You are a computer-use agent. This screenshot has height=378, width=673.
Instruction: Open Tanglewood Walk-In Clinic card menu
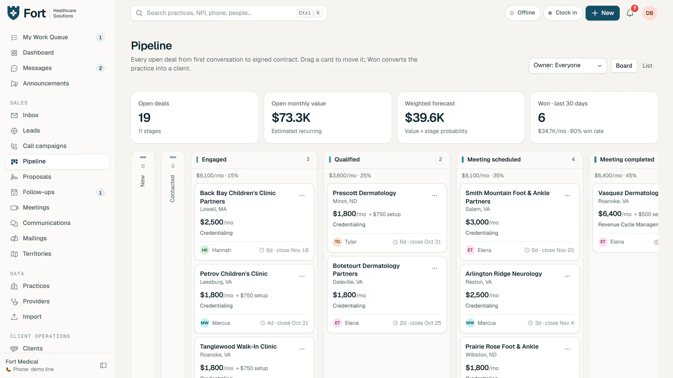(302, 349)
